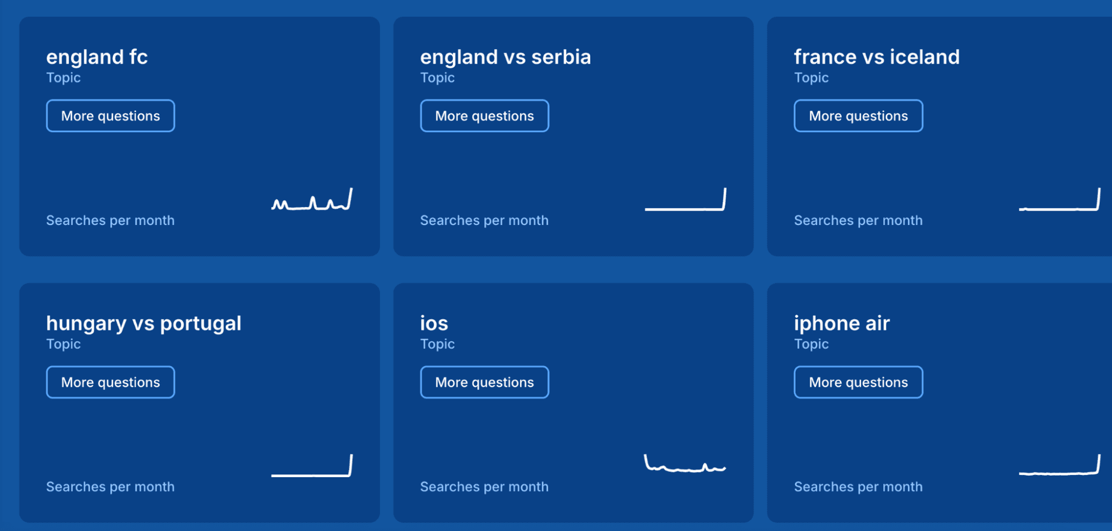Select the iphone air topic title

(x=842, y=323)
